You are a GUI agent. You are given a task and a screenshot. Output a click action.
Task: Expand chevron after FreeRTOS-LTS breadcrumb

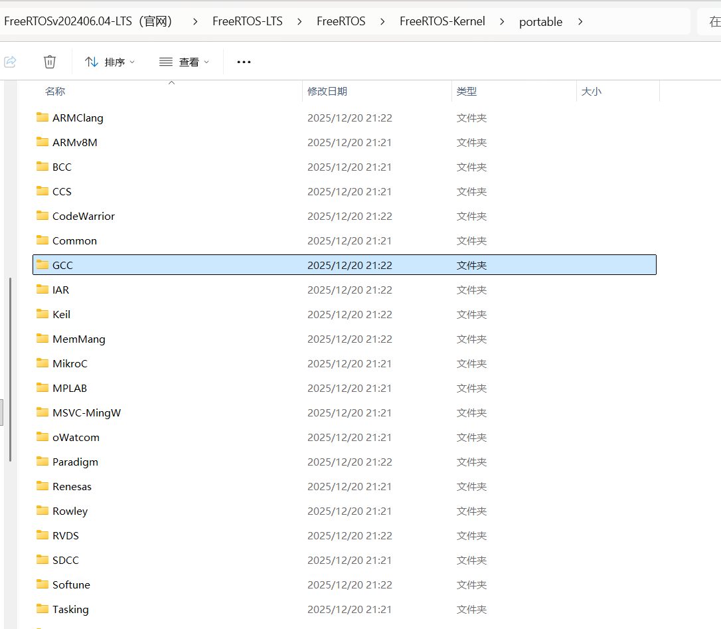point(299,22)
